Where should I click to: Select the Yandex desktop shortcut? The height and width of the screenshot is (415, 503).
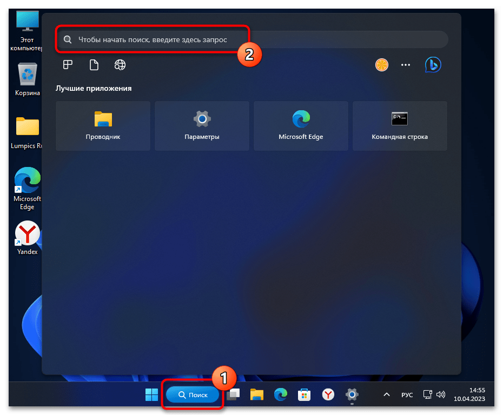coord(27,237)
